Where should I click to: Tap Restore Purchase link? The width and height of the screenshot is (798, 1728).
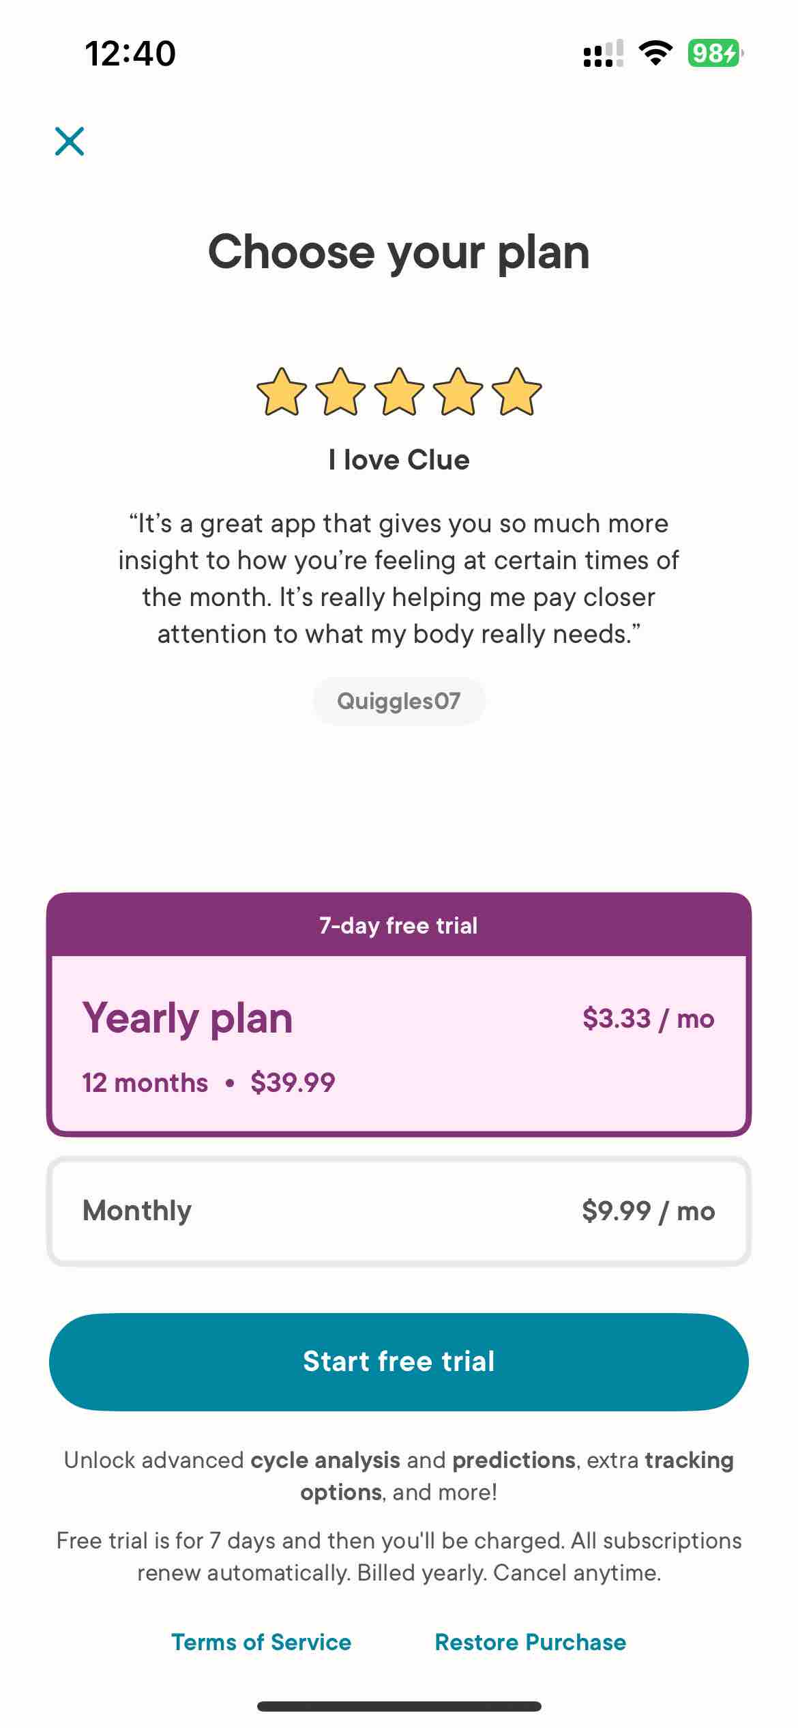coord(531,1642)
